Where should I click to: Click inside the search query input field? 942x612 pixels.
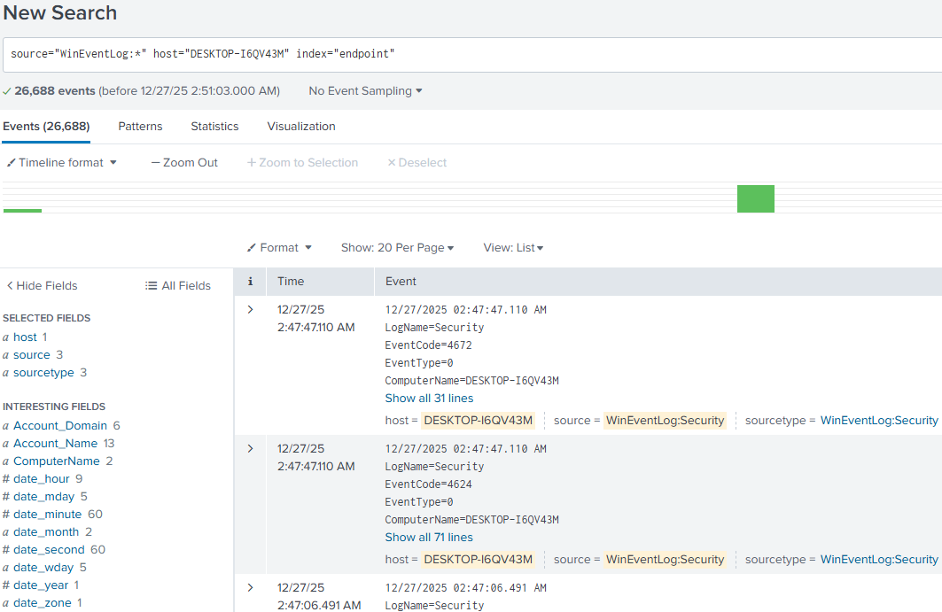(x=266, y=54)
